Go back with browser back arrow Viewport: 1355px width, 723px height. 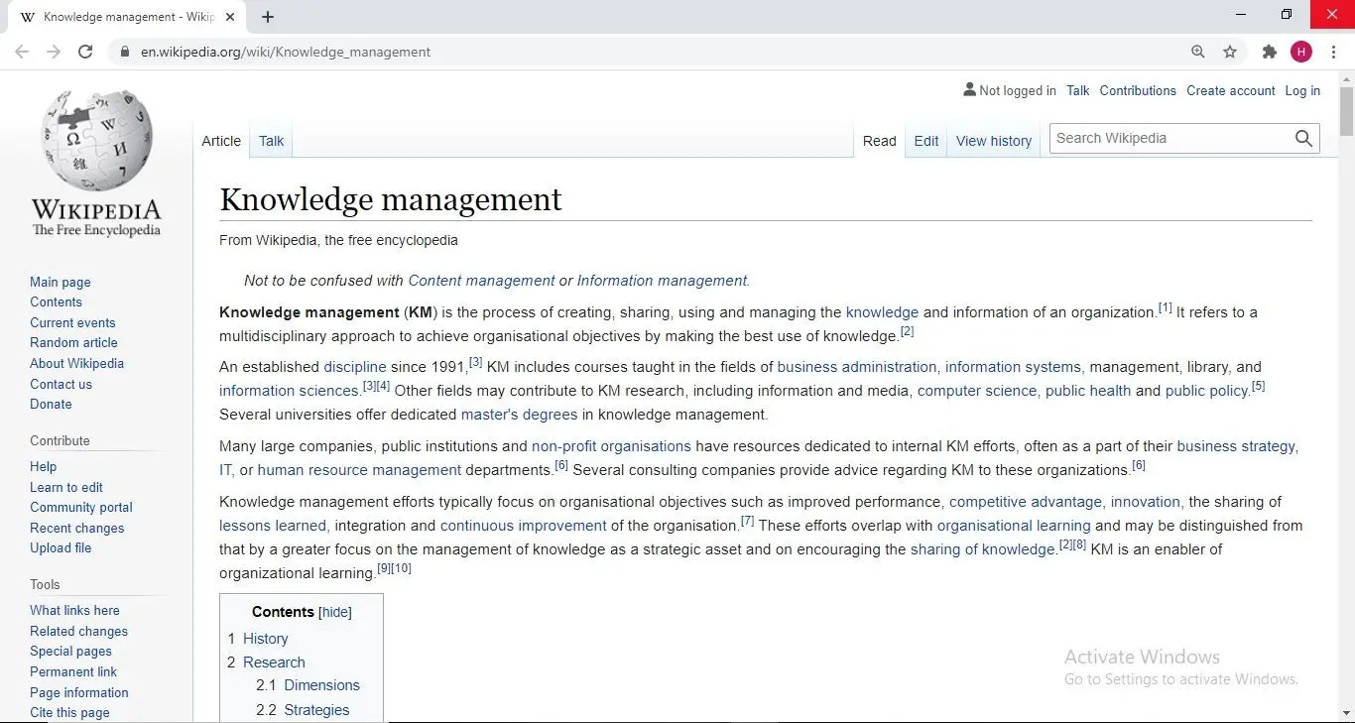pos(22,52)
